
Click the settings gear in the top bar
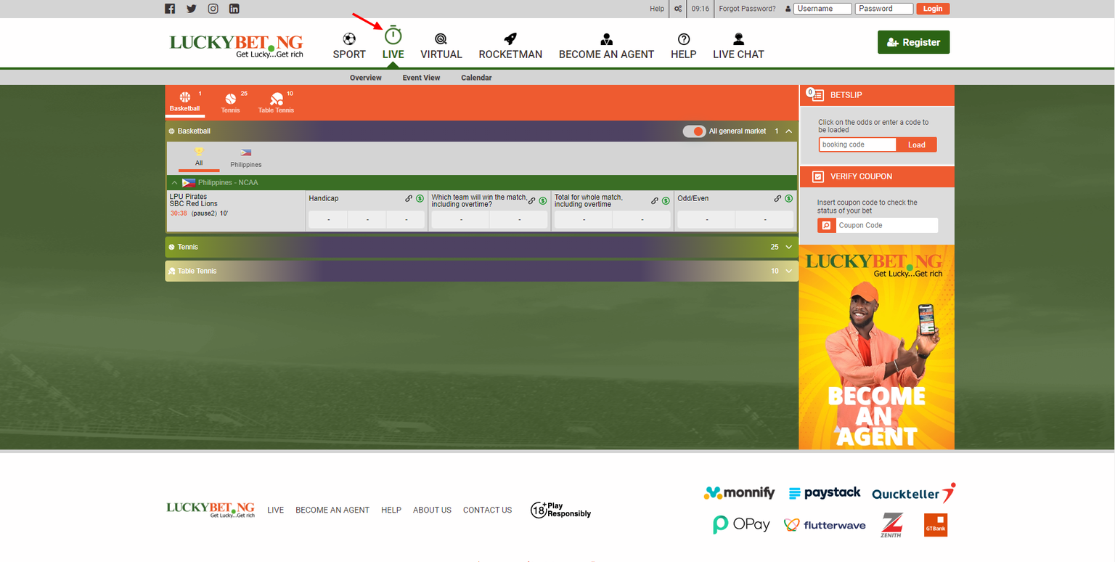677,9
